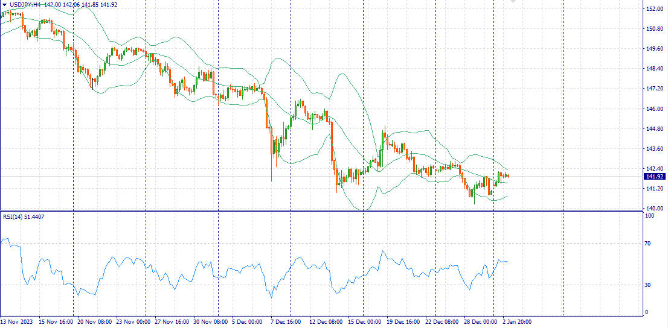Click the RSI scale value 100
The image size is (668, 328).
(650, 216)
